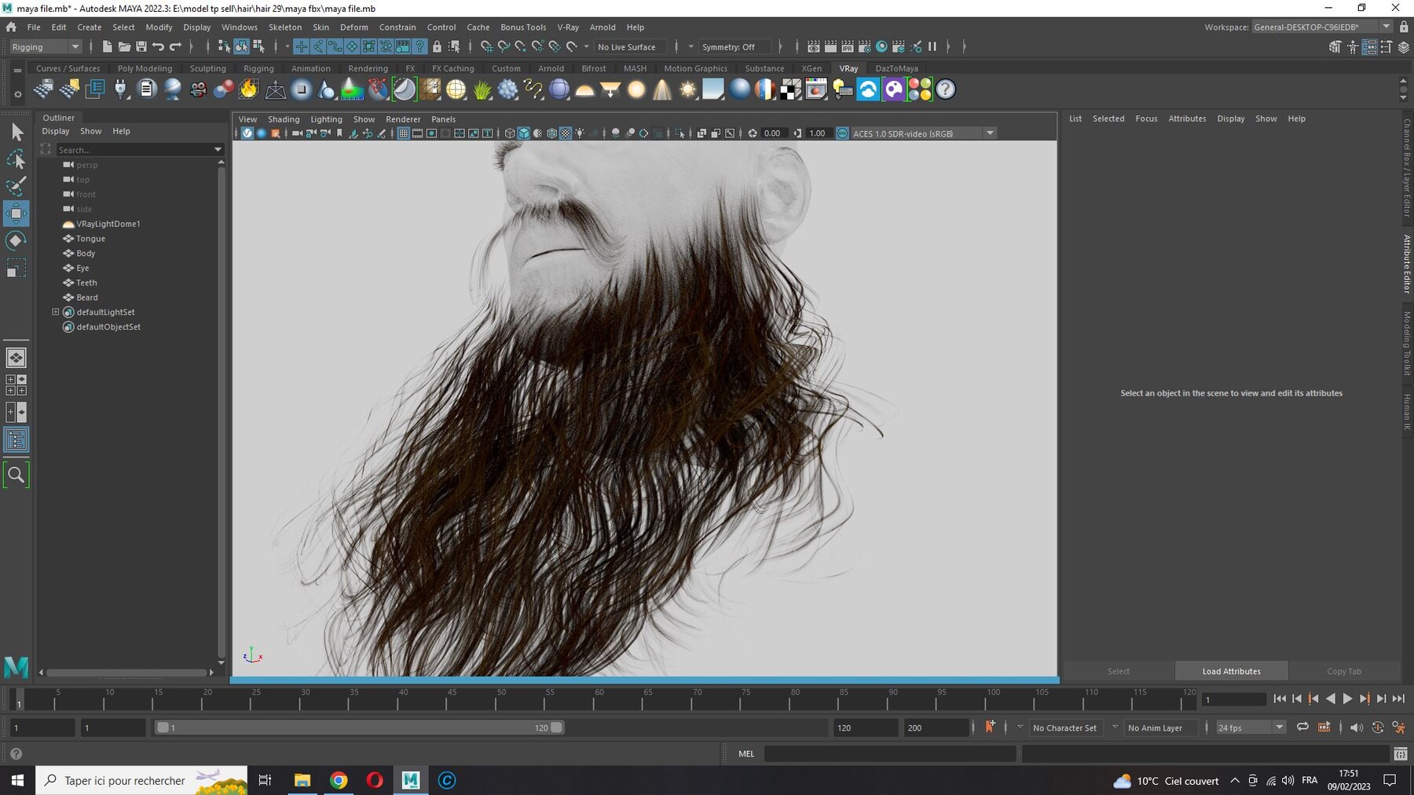Create a V-Ray sun light from shelf
The height and width of the screenshot is (795, 1414).
[x=688, y=89]
